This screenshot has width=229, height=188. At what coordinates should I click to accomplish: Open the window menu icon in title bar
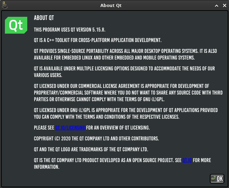coord(5,5)
